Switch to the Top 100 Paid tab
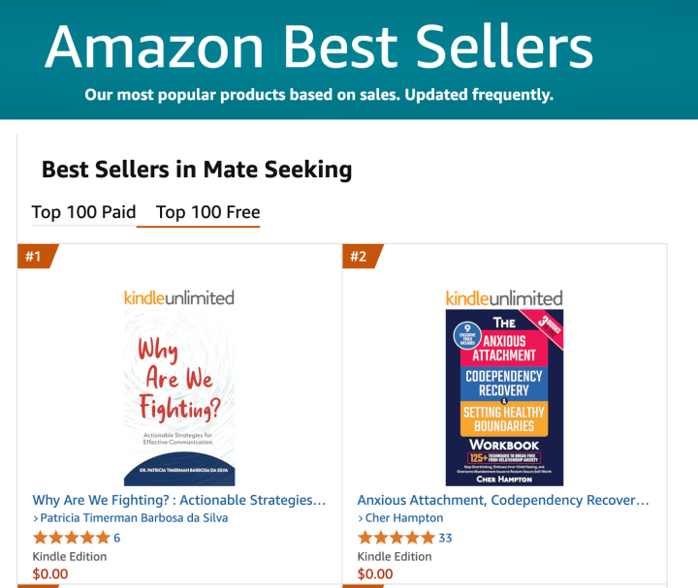Screen dimensions: 698x588 coord(83,212)
